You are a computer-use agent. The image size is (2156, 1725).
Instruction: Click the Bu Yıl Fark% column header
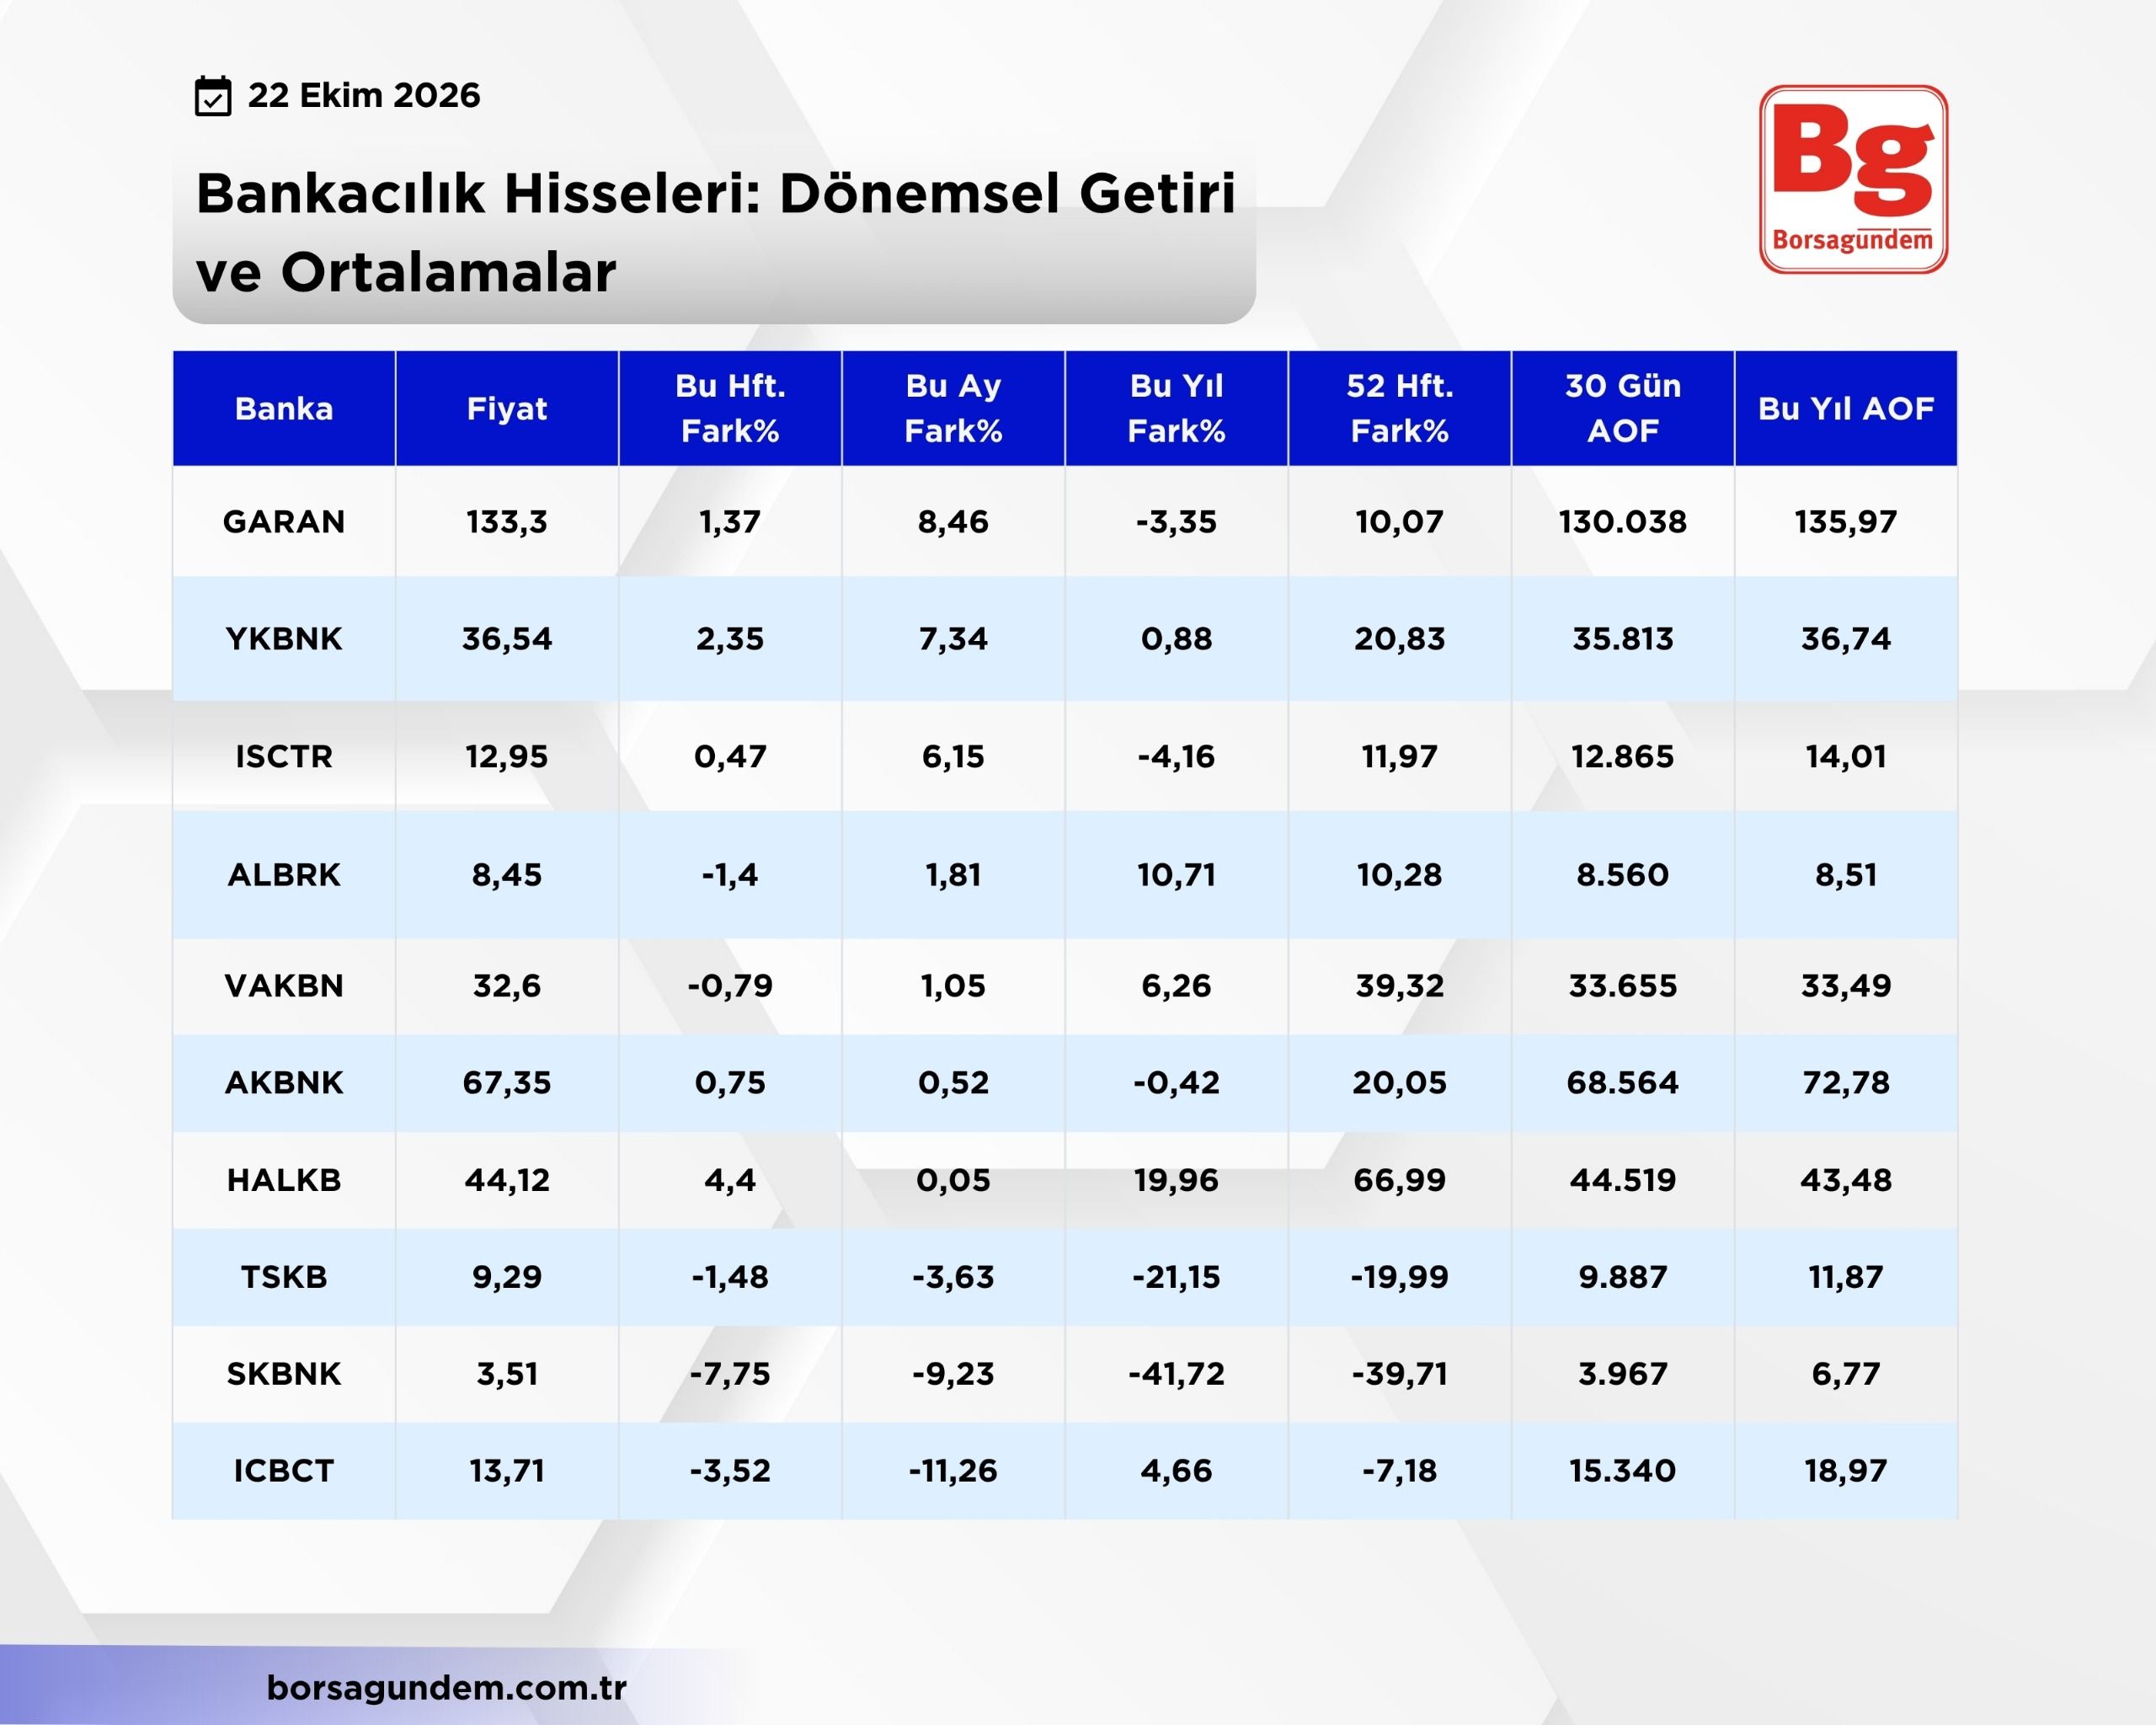click(x=1176, y=408)
